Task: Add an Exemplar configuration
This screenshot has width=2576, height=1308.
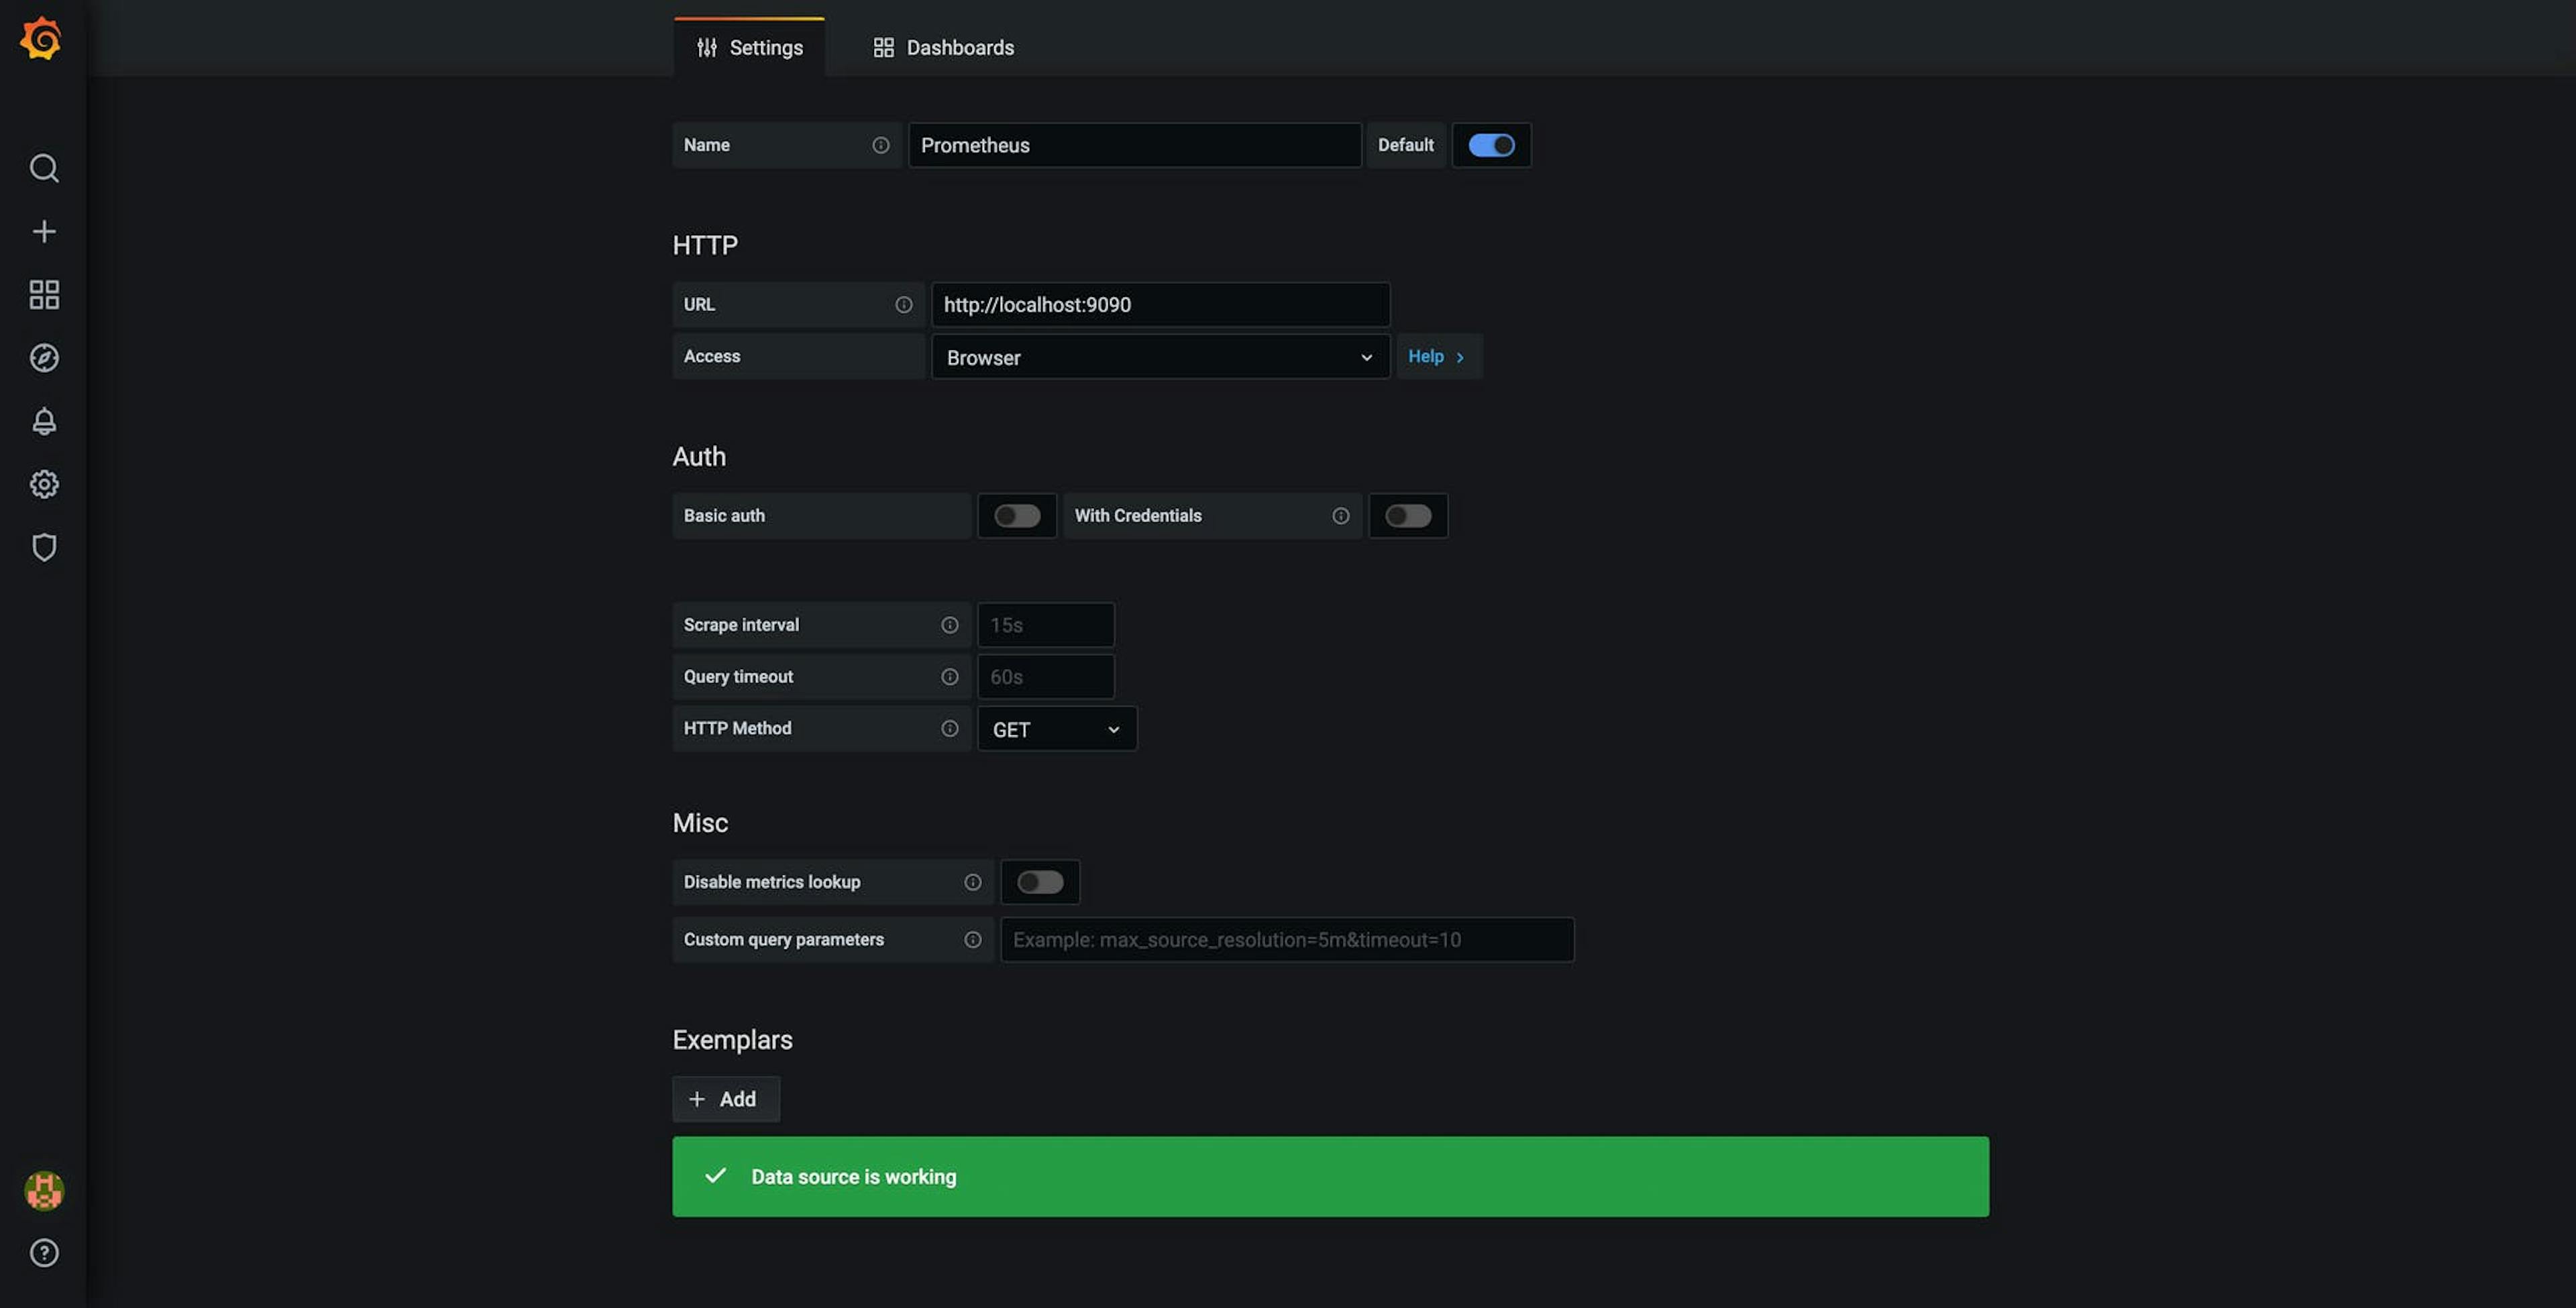Action: [726, 1099]
